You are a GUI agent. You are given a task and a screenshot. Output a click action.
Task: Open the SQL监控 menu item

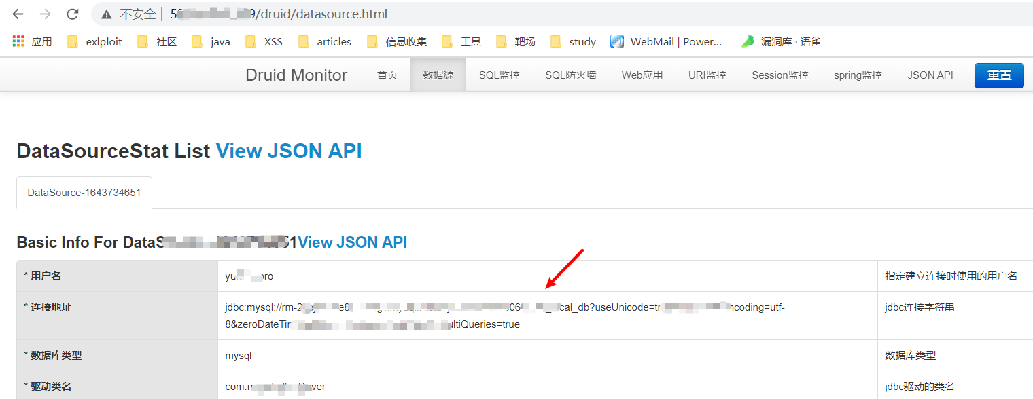tap(500, 75)
